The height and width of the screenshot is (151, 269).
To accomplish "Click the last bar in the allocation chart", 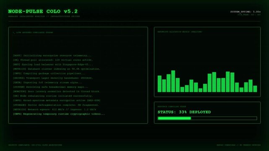I will (x=255, y=89).
